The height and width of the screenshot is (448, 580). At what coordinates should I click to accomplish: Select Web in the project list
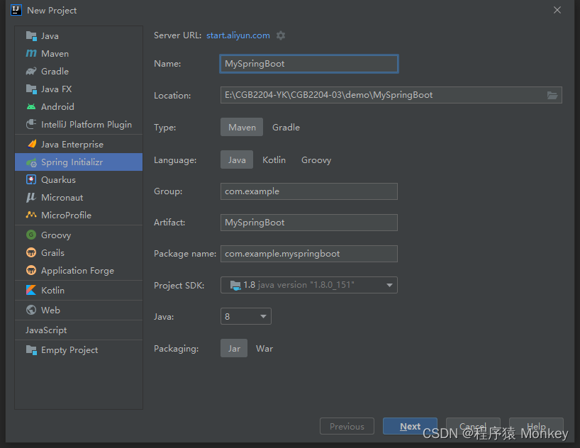[x=79, y=310]
